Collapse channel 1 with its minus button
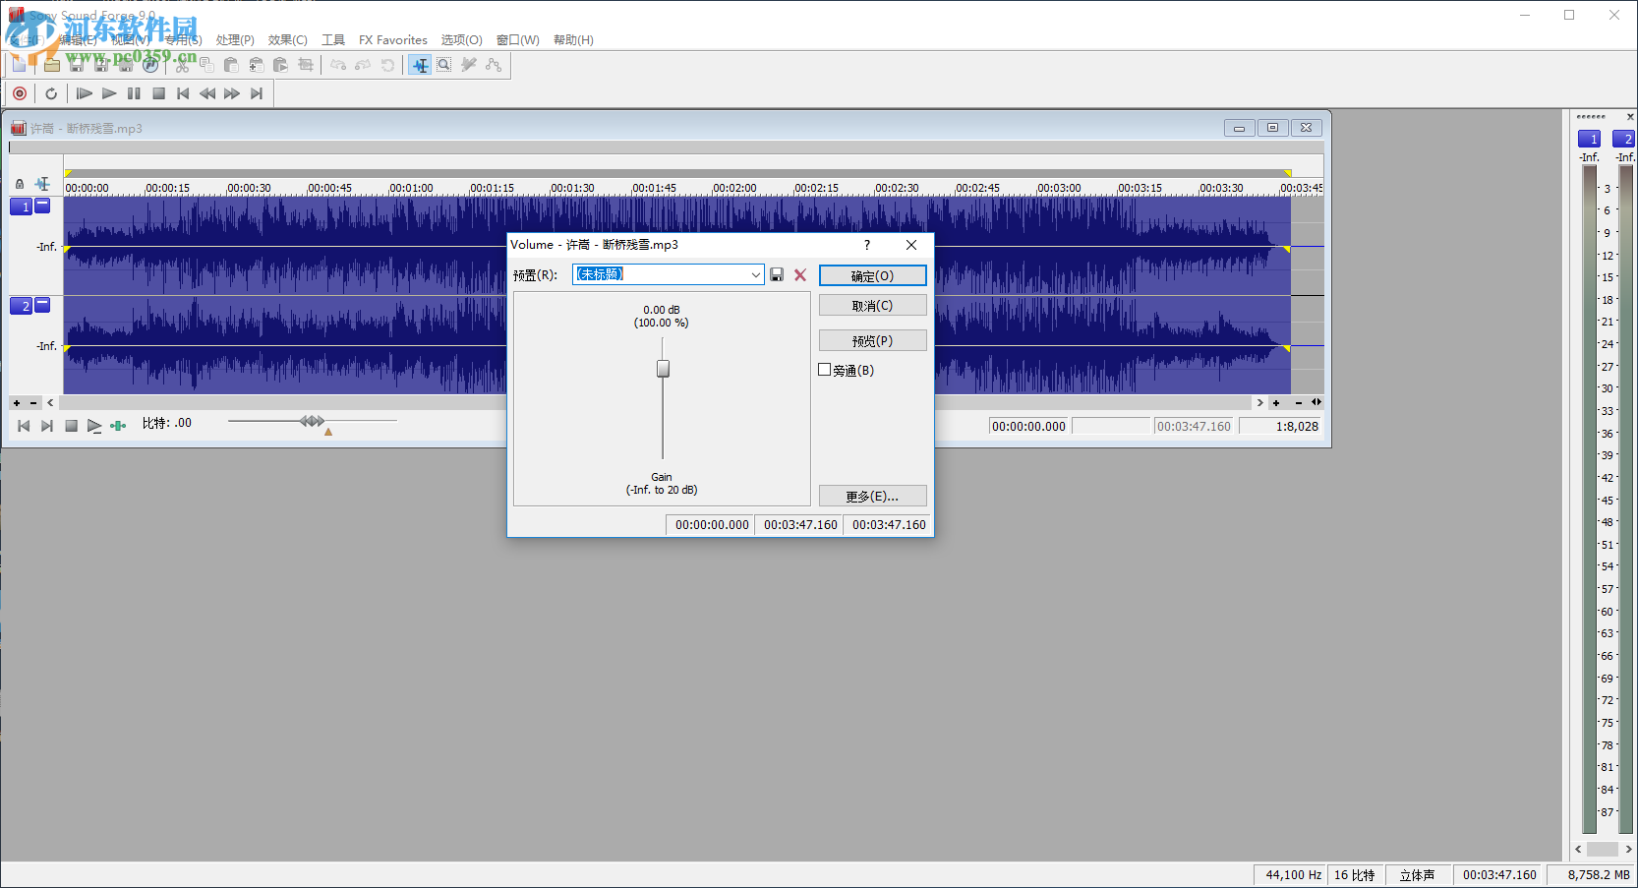 42,206
